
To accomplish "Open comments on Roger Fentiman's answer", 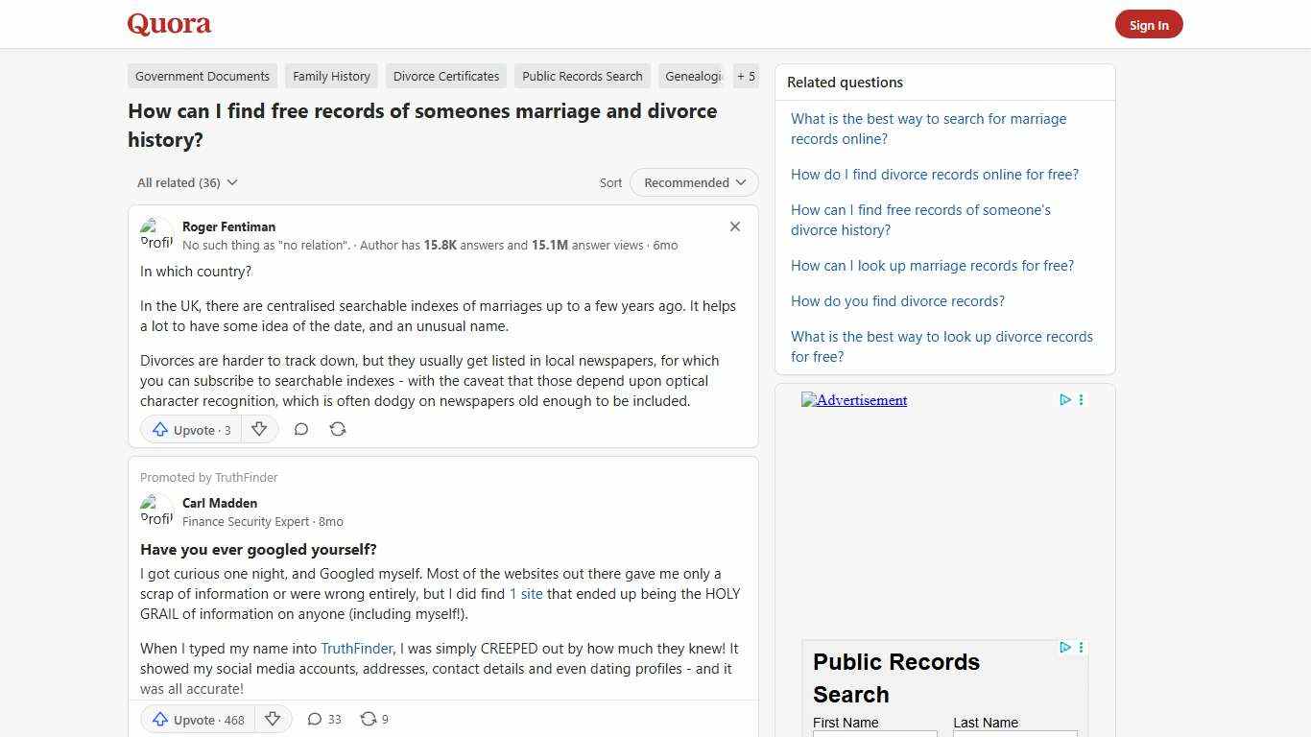I will tap(300, 429).
